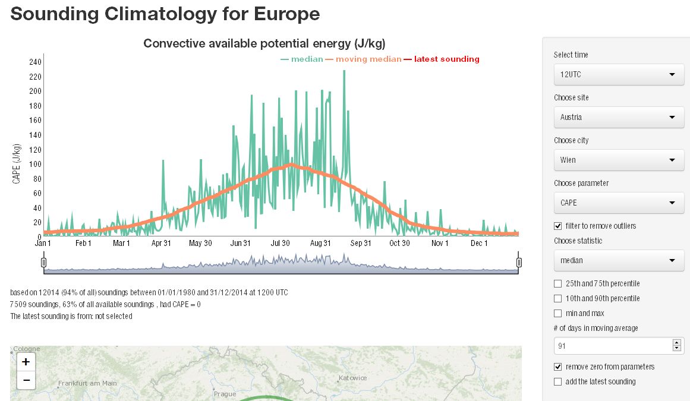Open the Select time 12UTC dropdown
The width and height of the screenshot is (690, 401).
click(619, 75)
